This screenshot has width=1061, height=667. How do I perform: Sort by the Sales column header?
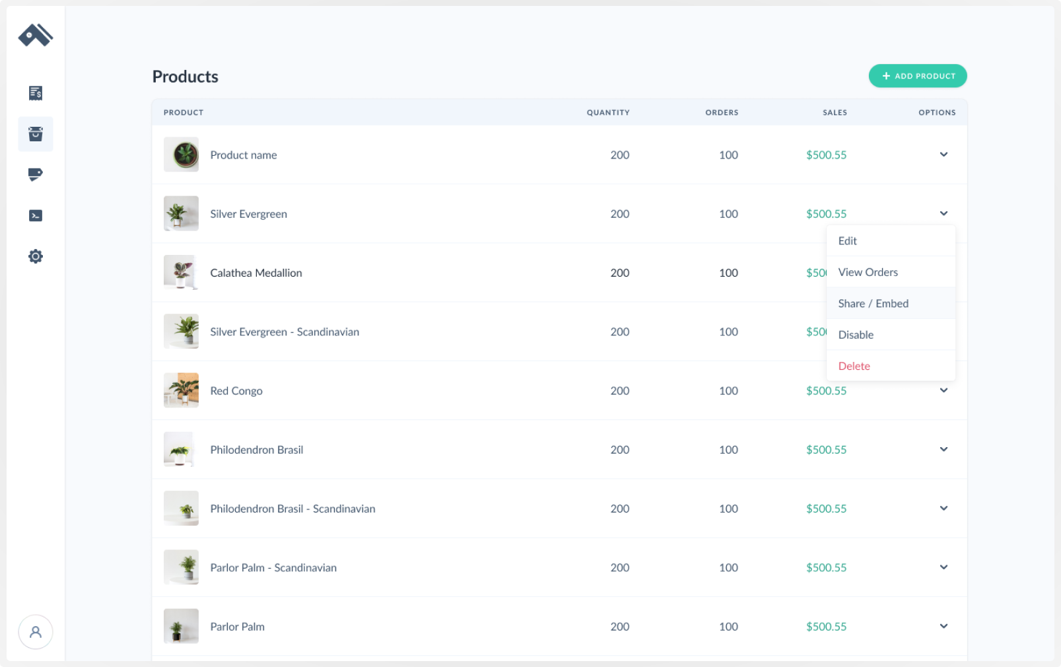(x=835, y=112)
